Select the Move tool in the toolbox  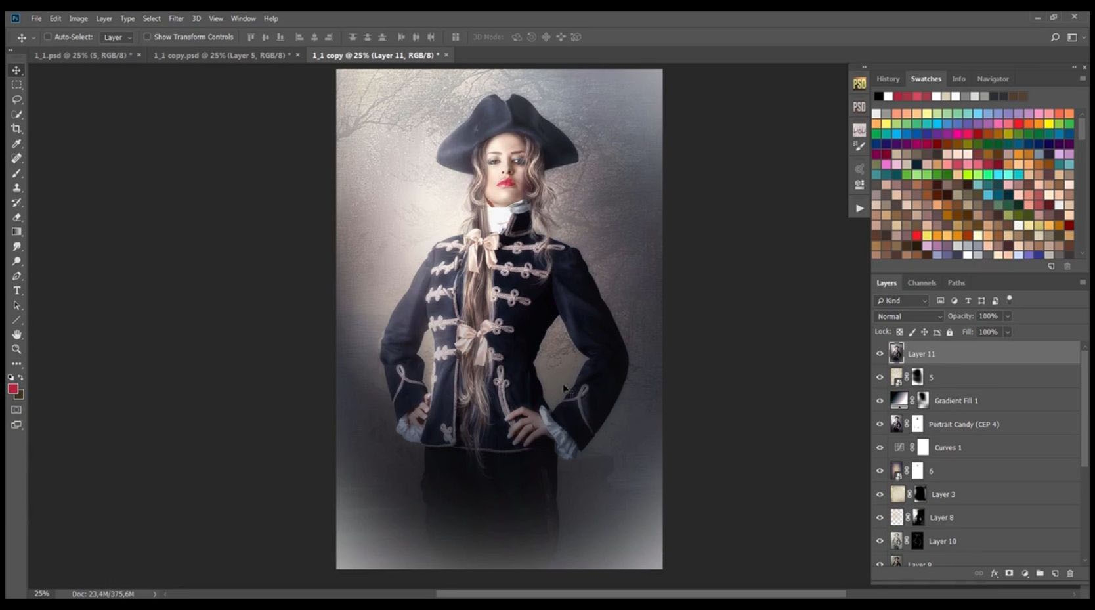click(16, 70)
